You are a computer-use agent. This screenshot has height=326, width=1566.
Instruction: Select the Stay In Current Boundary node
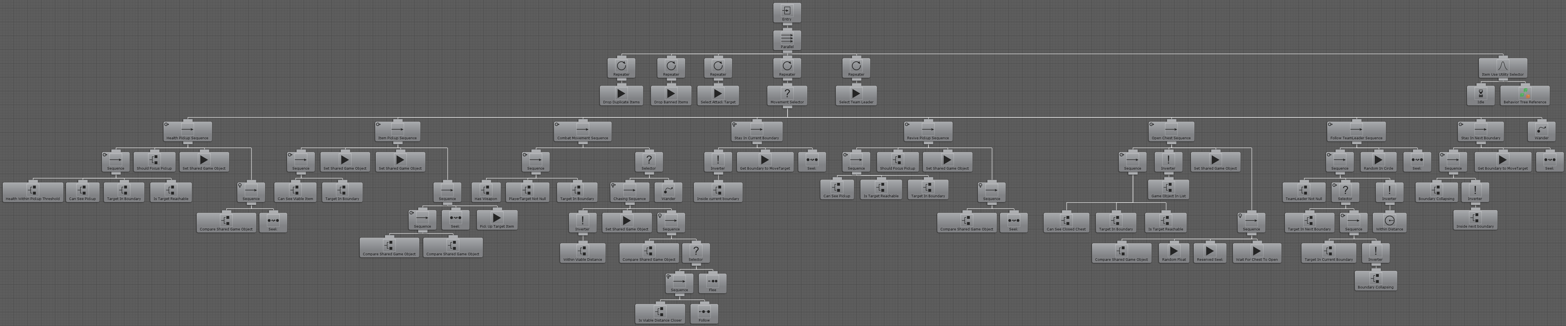(756, 132)
